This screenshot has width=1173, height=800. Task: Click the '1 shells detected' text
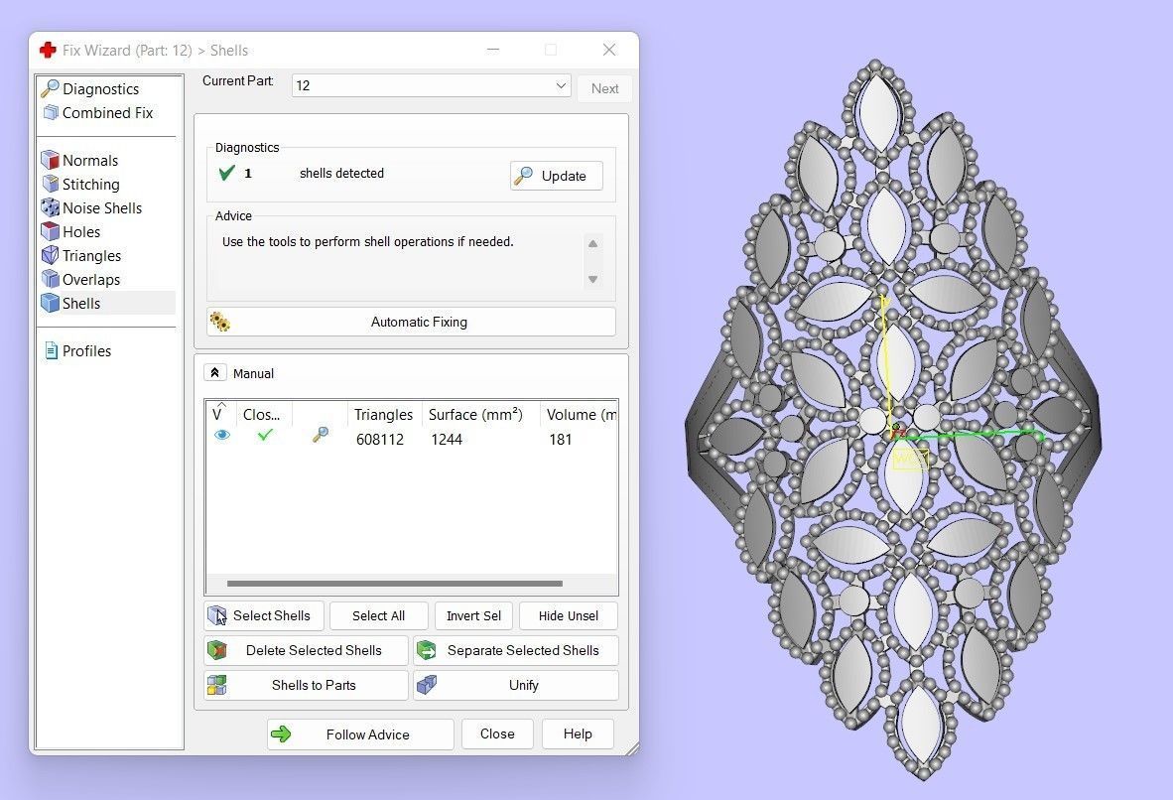point(315,173)
